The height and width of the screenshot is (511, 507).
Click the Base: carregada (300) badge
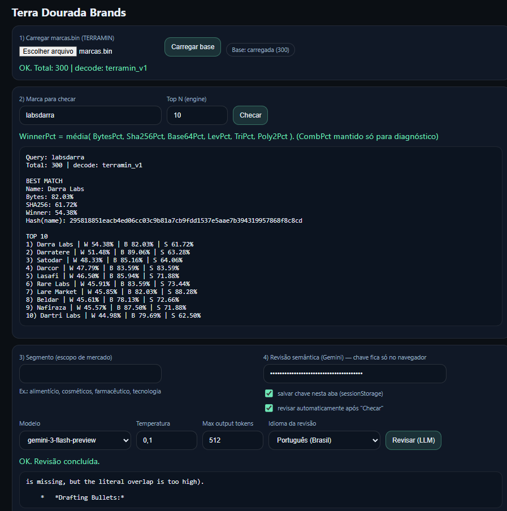(261, 50)
